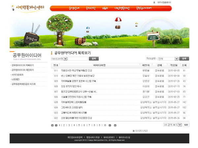This screenshot has width=198, height=148.
Task: Select 공무원아이디어 제안하기 in the sidebar
Action: 23,70
